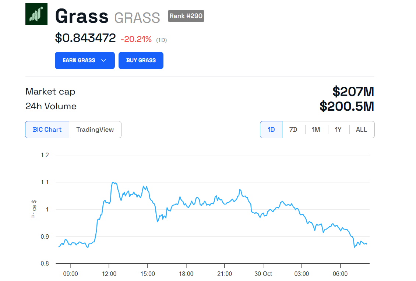Click the $0.843472 price value
The width and height of the screenshot is (416, 281).
[85, 38]
